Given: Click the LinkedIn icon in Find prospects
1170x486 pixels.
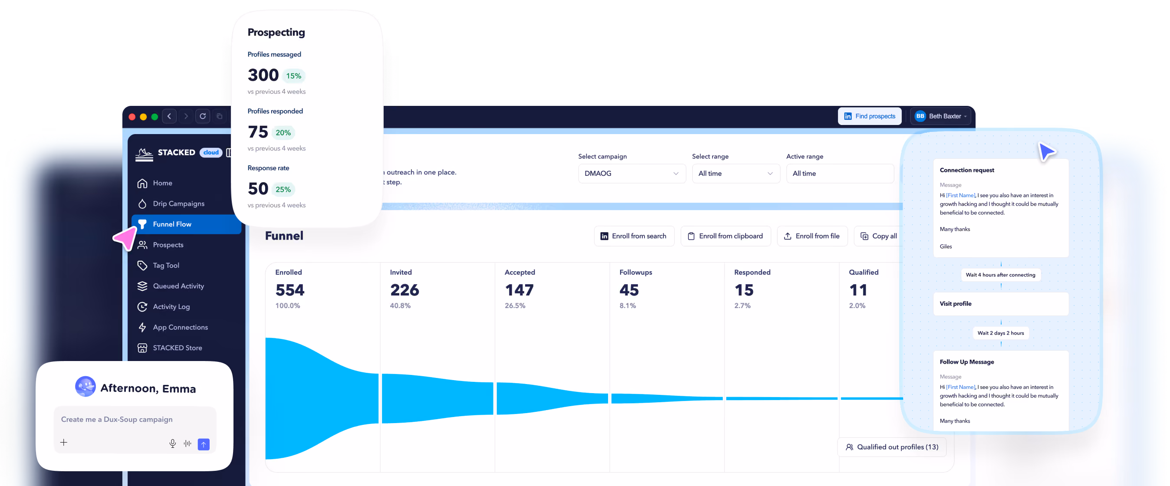Looking at the screenshot, I should (848, 116).
